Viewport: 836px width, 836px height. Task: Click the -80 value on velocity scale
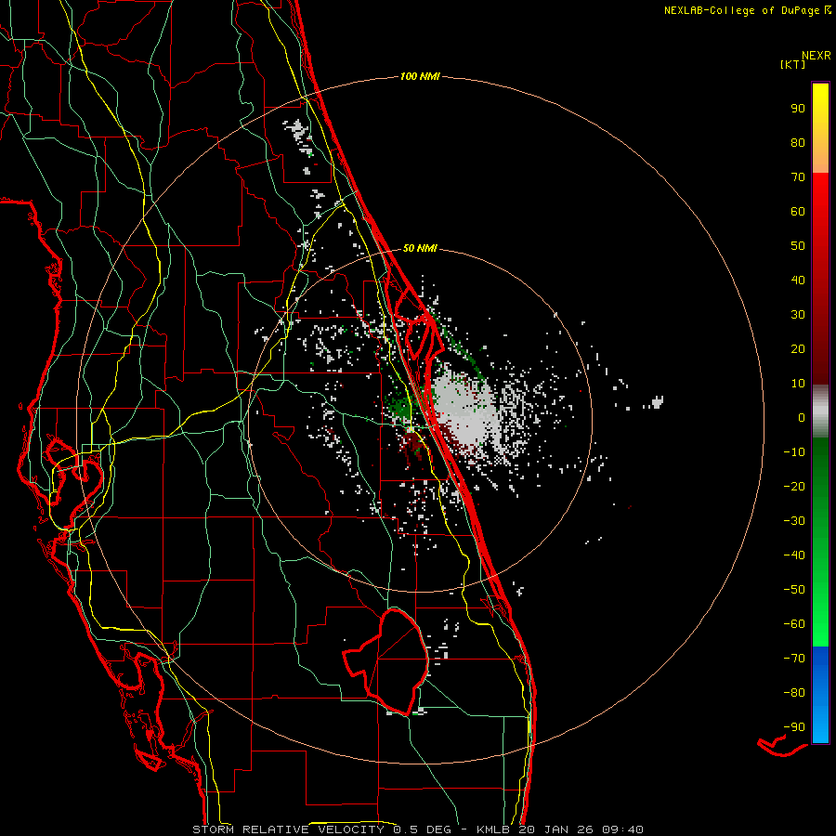(794, 693)
